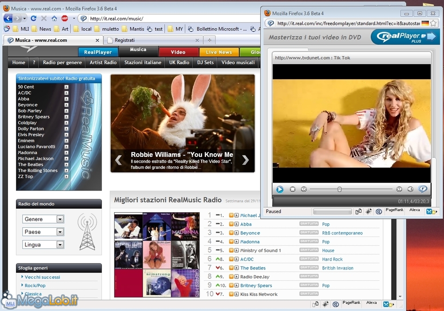Image resolution: width=444 pixels, height=311 pixels.
Task: Click the site identity icon in main URL bar
Action: [83, 19]
